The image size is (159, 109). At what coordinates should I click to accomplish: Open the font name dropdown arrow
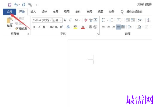[50, 20]
